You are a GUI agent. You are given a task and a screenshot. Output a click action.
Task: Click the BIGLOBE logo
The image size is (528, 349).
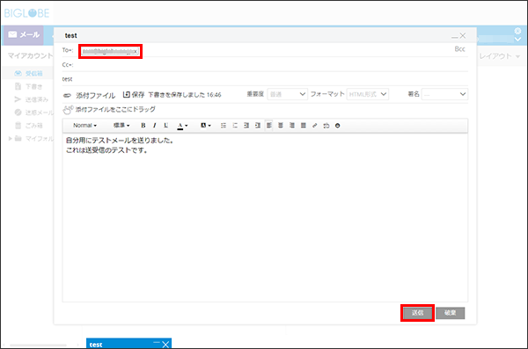(27, 13)
